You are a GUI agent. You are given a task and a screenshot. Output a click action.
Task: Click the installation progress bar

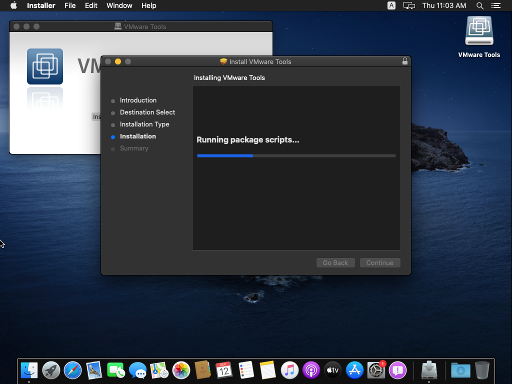(x=296, y=155)
